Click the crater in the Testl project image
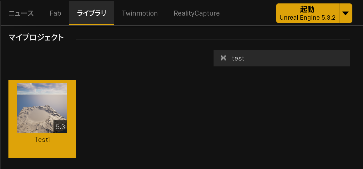 (x=39, y=115)
